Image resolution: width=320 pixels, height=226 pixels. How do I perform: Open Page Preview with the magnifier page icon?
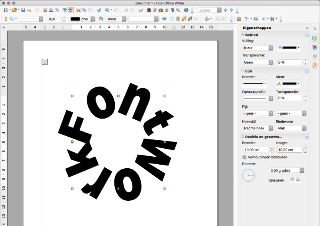(x=57, y=10)
